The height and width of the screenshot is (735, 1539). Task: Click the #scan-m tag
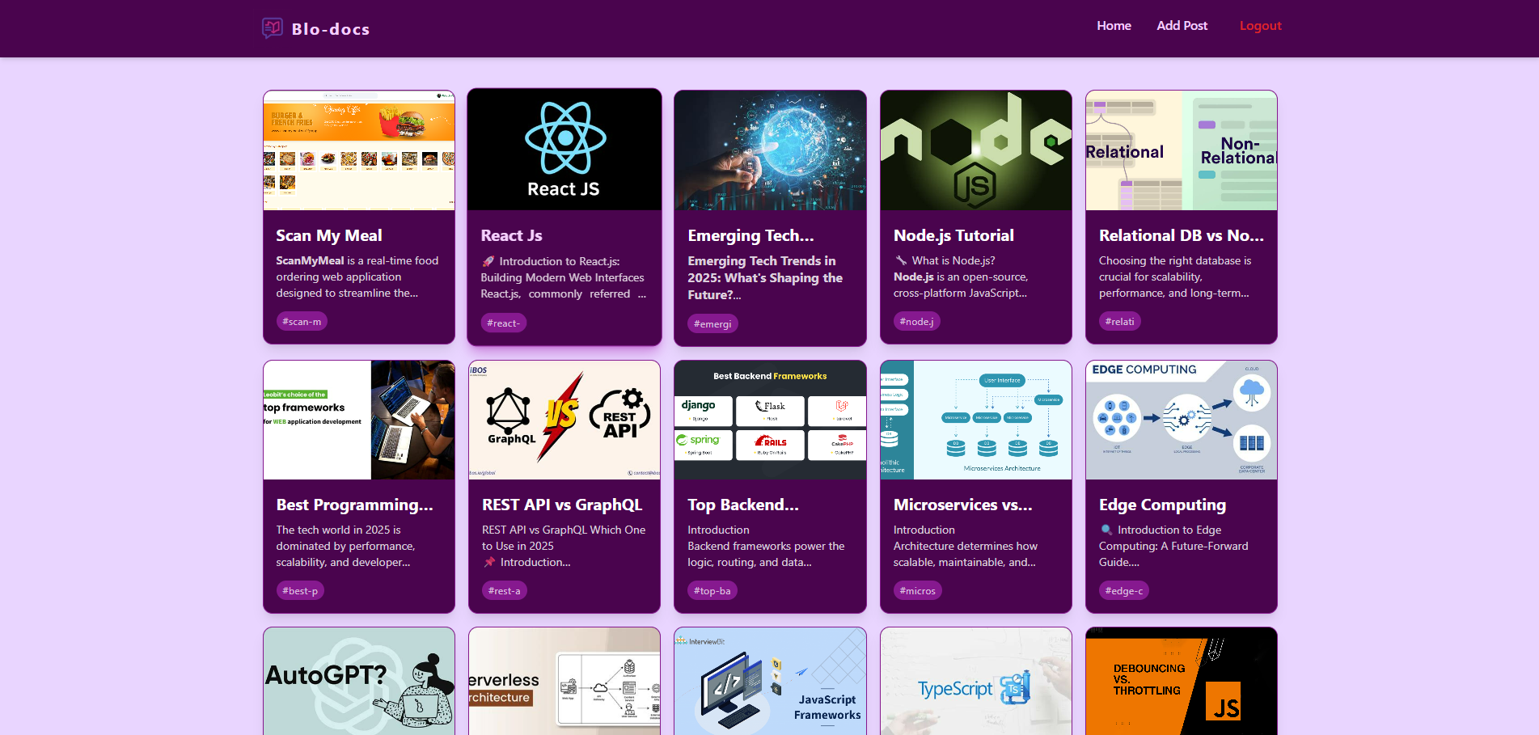point(302,322)
